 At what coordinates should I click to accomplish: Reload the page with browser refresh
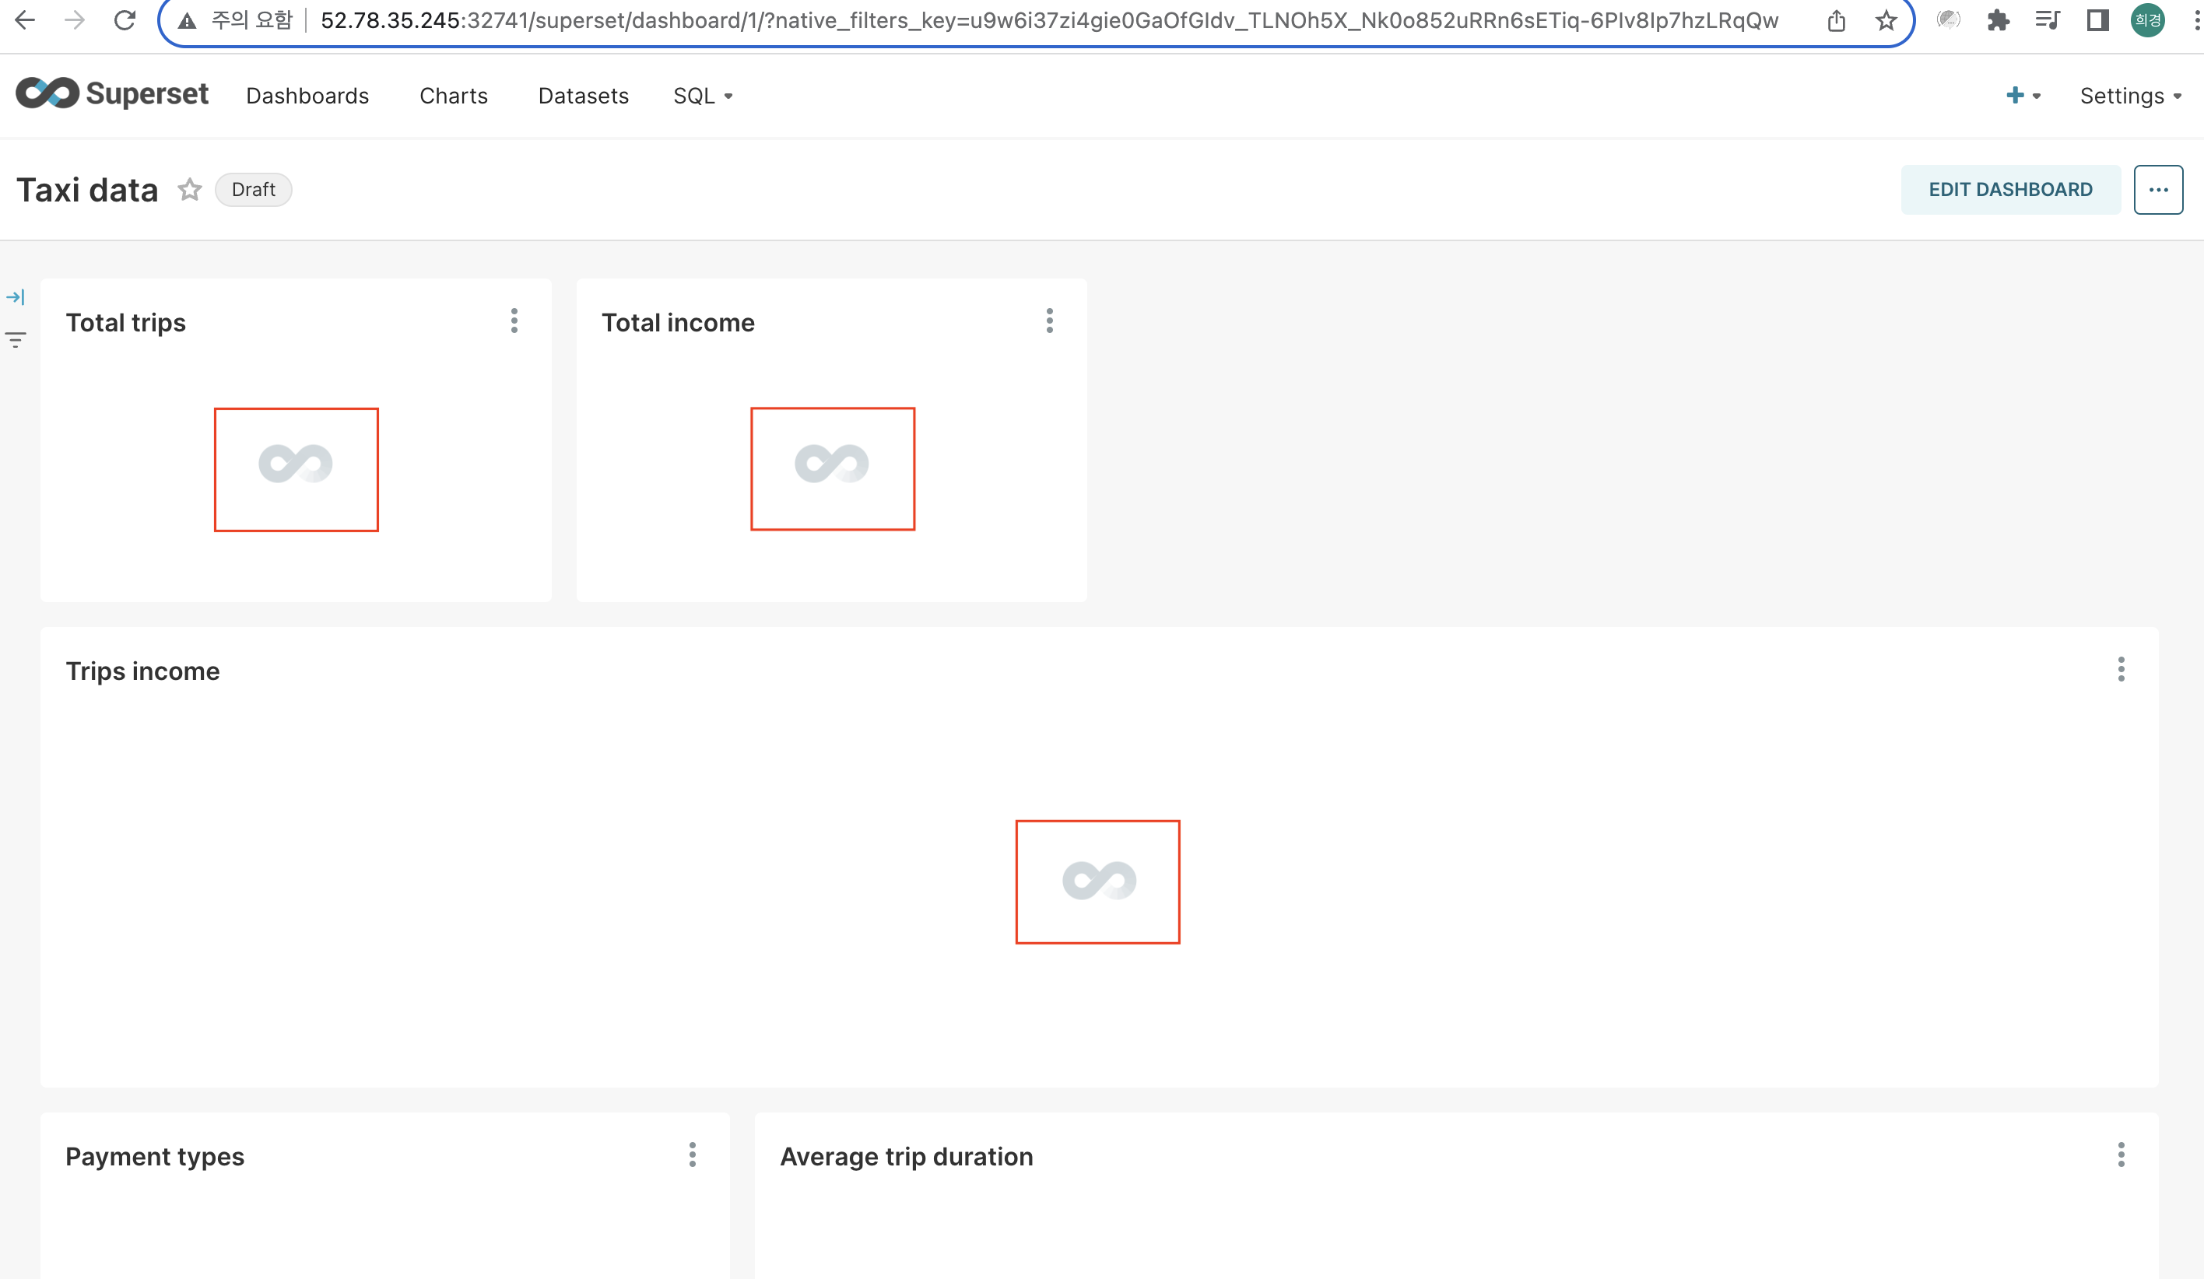point(125,20)
